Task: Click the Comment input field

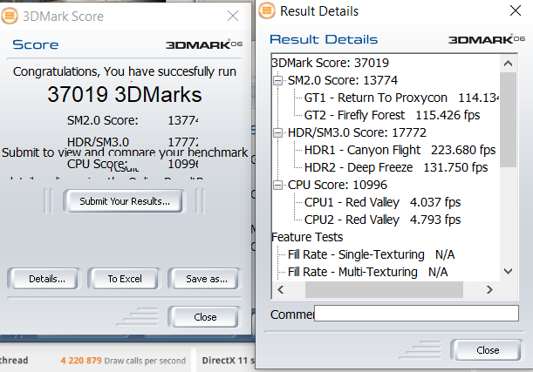Action: [416, 313]
